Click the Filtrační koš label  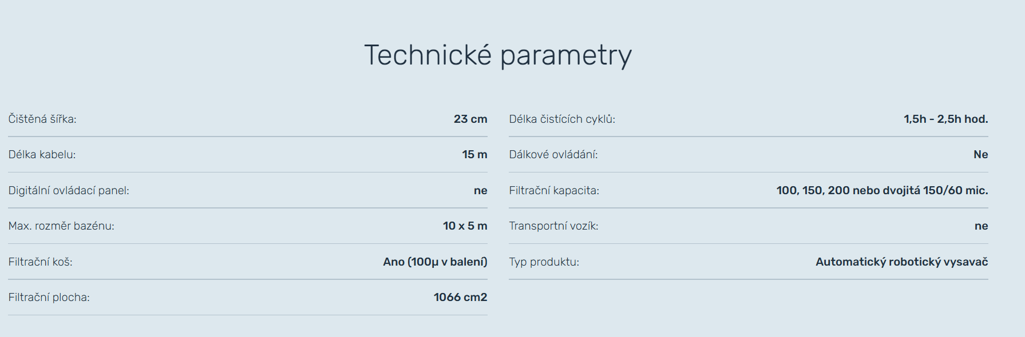[40, 262]
